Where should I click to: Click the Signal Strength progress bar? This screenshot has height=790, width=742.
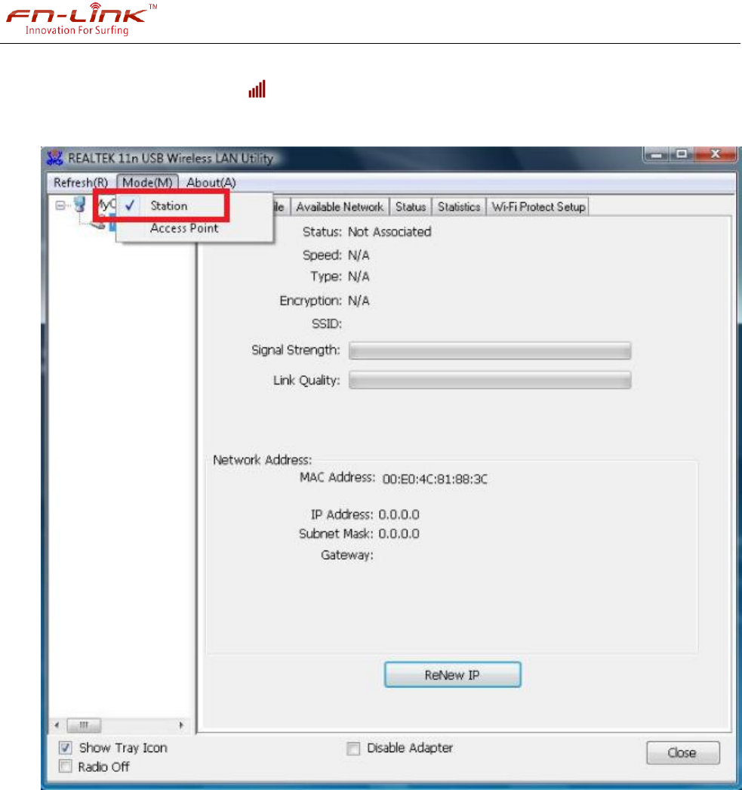coord(490,350)
